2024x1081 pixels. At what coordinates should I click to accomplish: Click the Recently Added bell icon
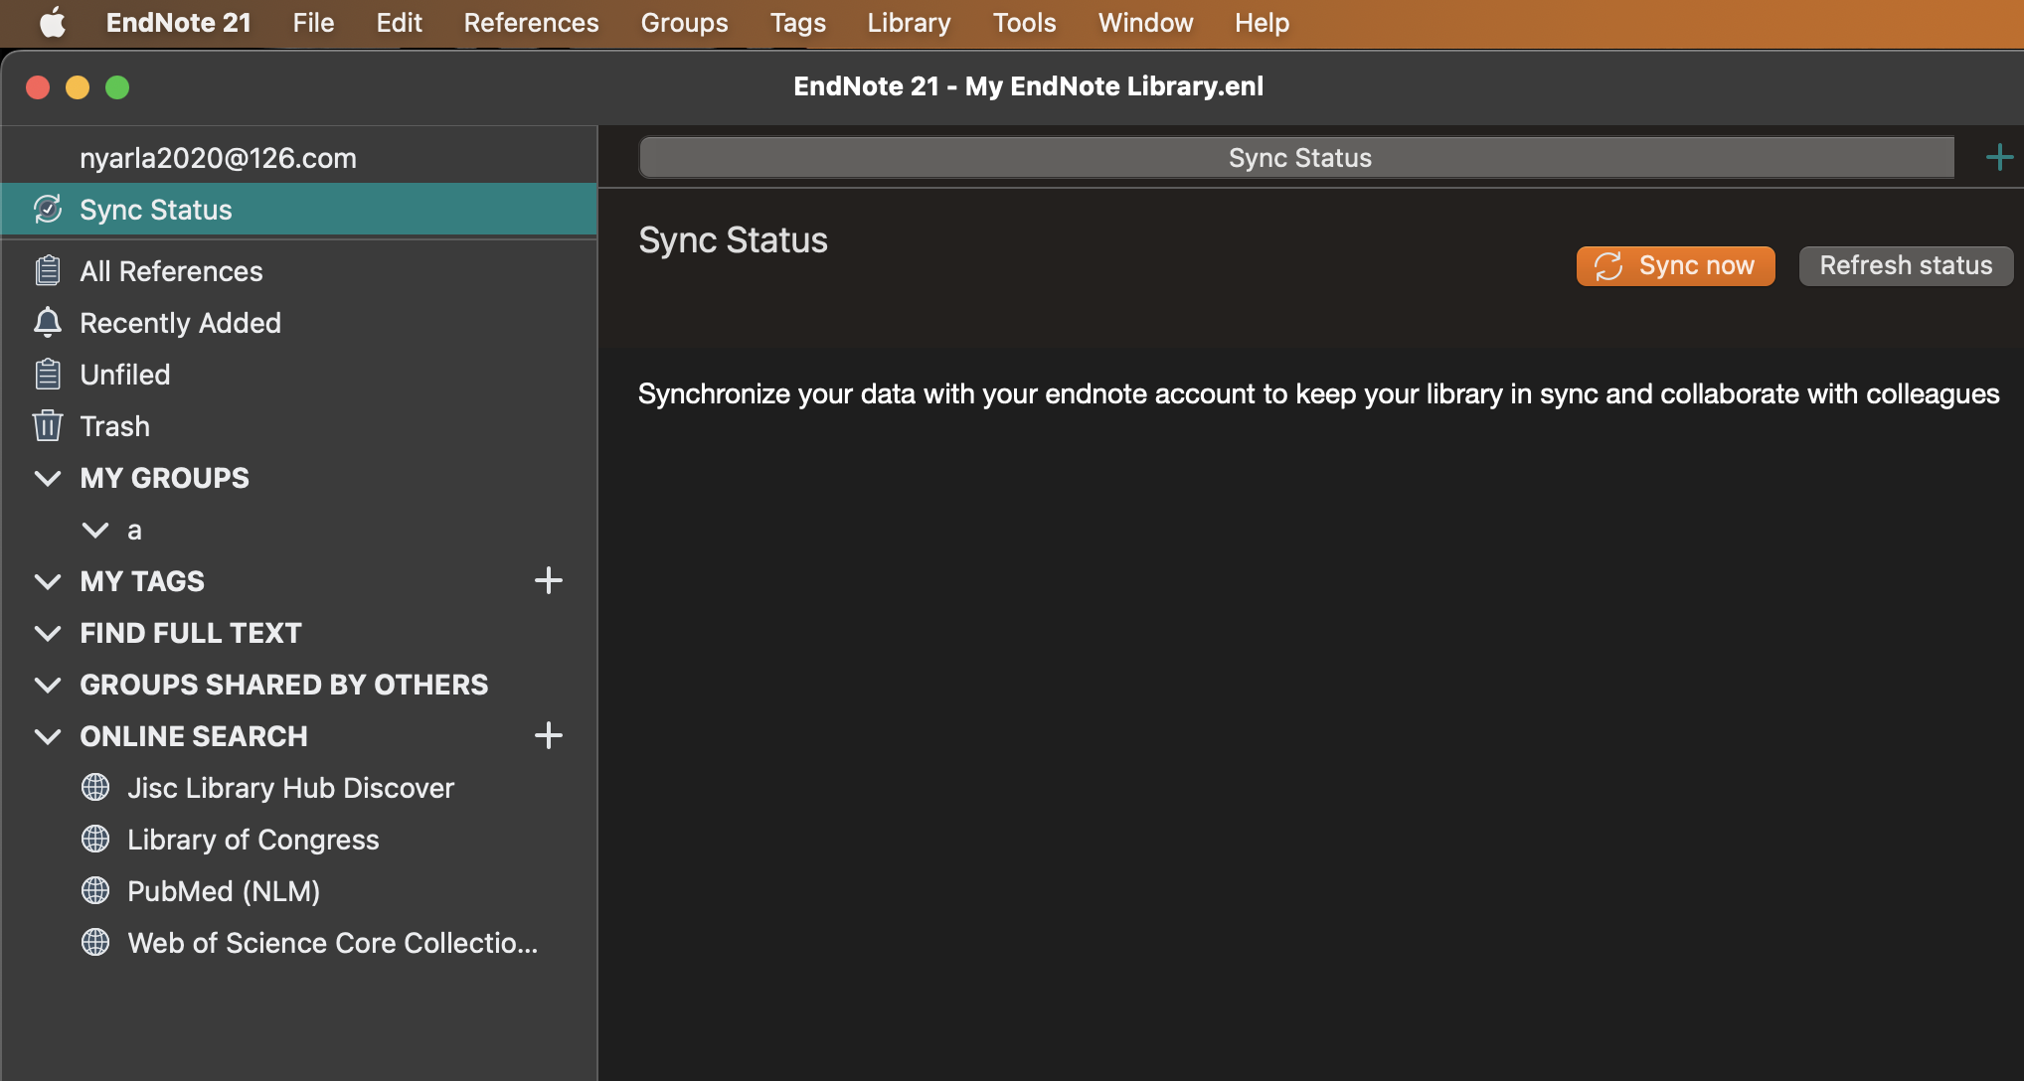click(48, 323)
